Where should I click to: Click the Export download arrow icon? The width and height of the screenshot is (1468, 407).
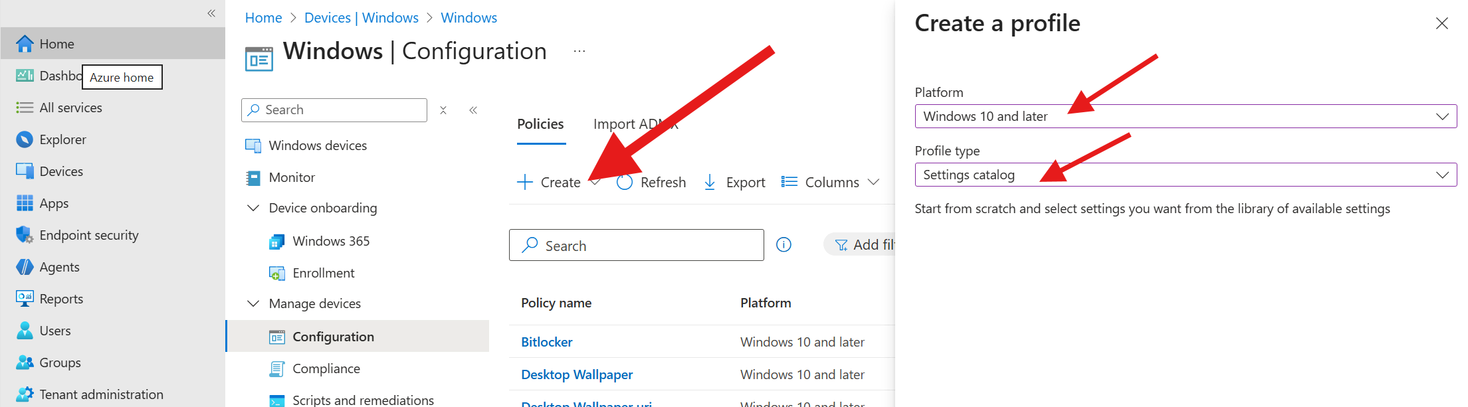coord(710,182)
